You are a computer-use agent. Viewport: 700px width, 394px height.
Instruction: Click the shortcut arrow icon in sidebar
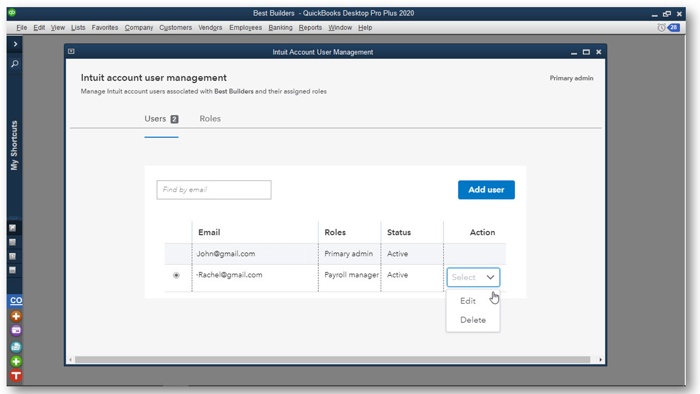(13, 228)
